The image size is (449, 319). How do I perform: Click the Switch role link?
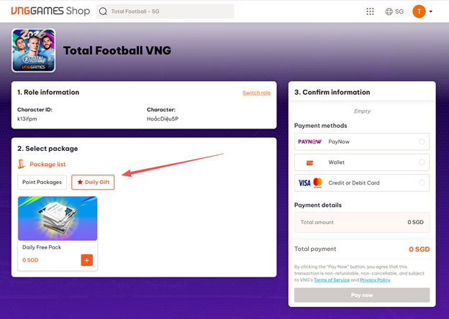point(256,93)
